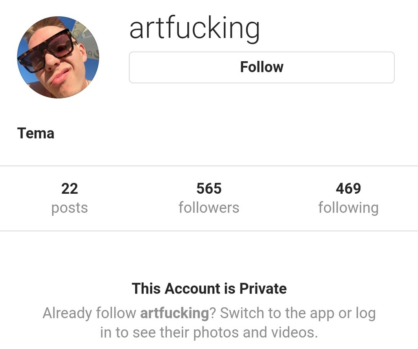Open the followers label

pos(209,208)
